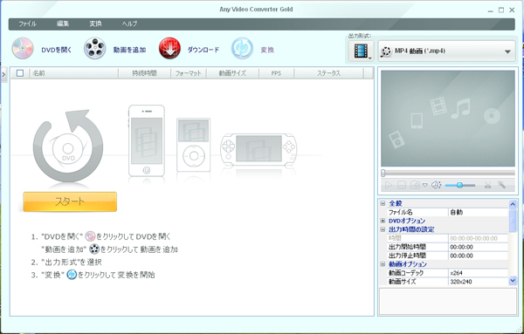Click the 動画を追加 toolbar label
The image size is (524, 334).
tap(129, 50)
